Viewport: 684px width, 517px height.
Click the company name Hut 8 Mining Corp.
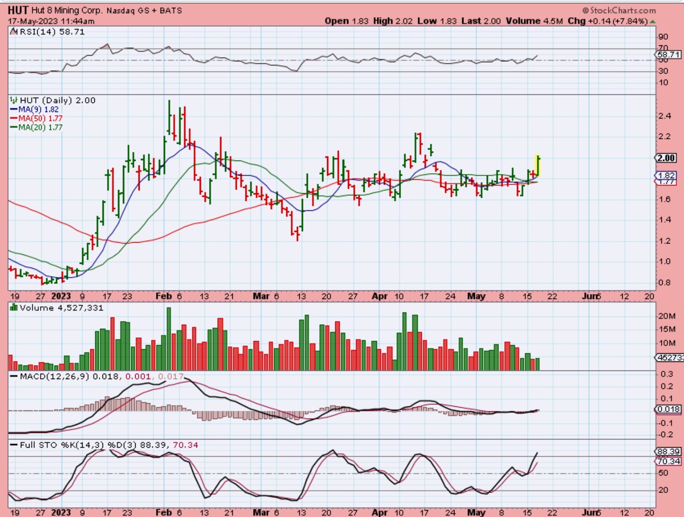click(x=67, y=10)
